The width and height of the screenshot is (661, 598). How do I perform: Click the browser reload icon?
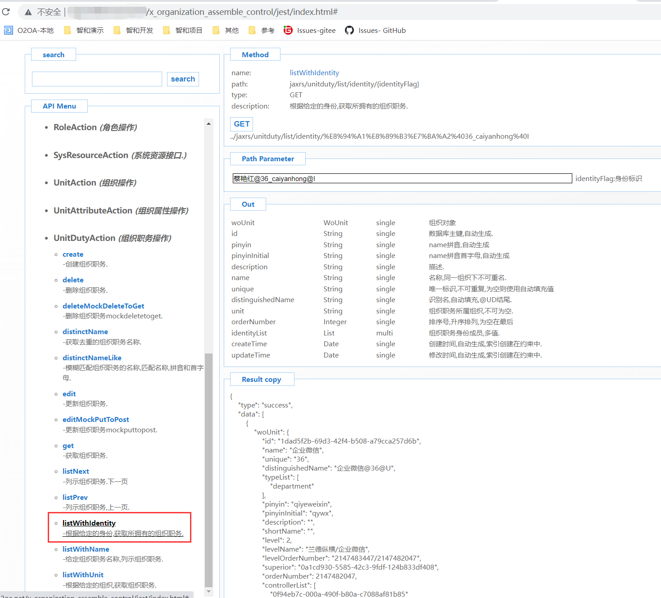tap(6, 12)
